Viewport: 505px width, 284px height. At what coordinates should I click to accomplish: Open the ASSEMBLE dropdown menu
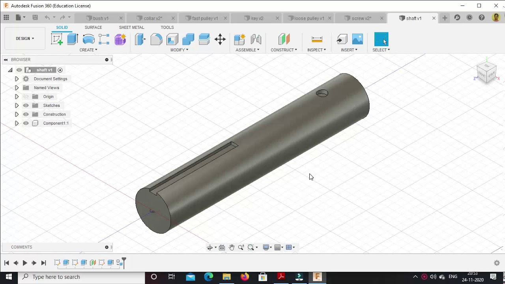247,50
